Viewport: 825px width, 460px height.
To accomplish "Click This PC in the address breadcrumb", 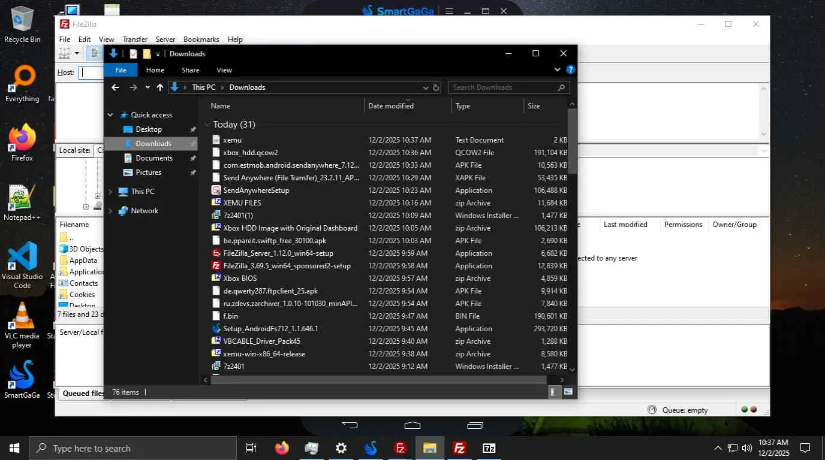I will coord(204,87).
